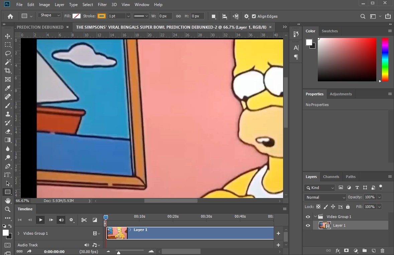Open the Filter menu
394x255 pixels.
(102, 5)
